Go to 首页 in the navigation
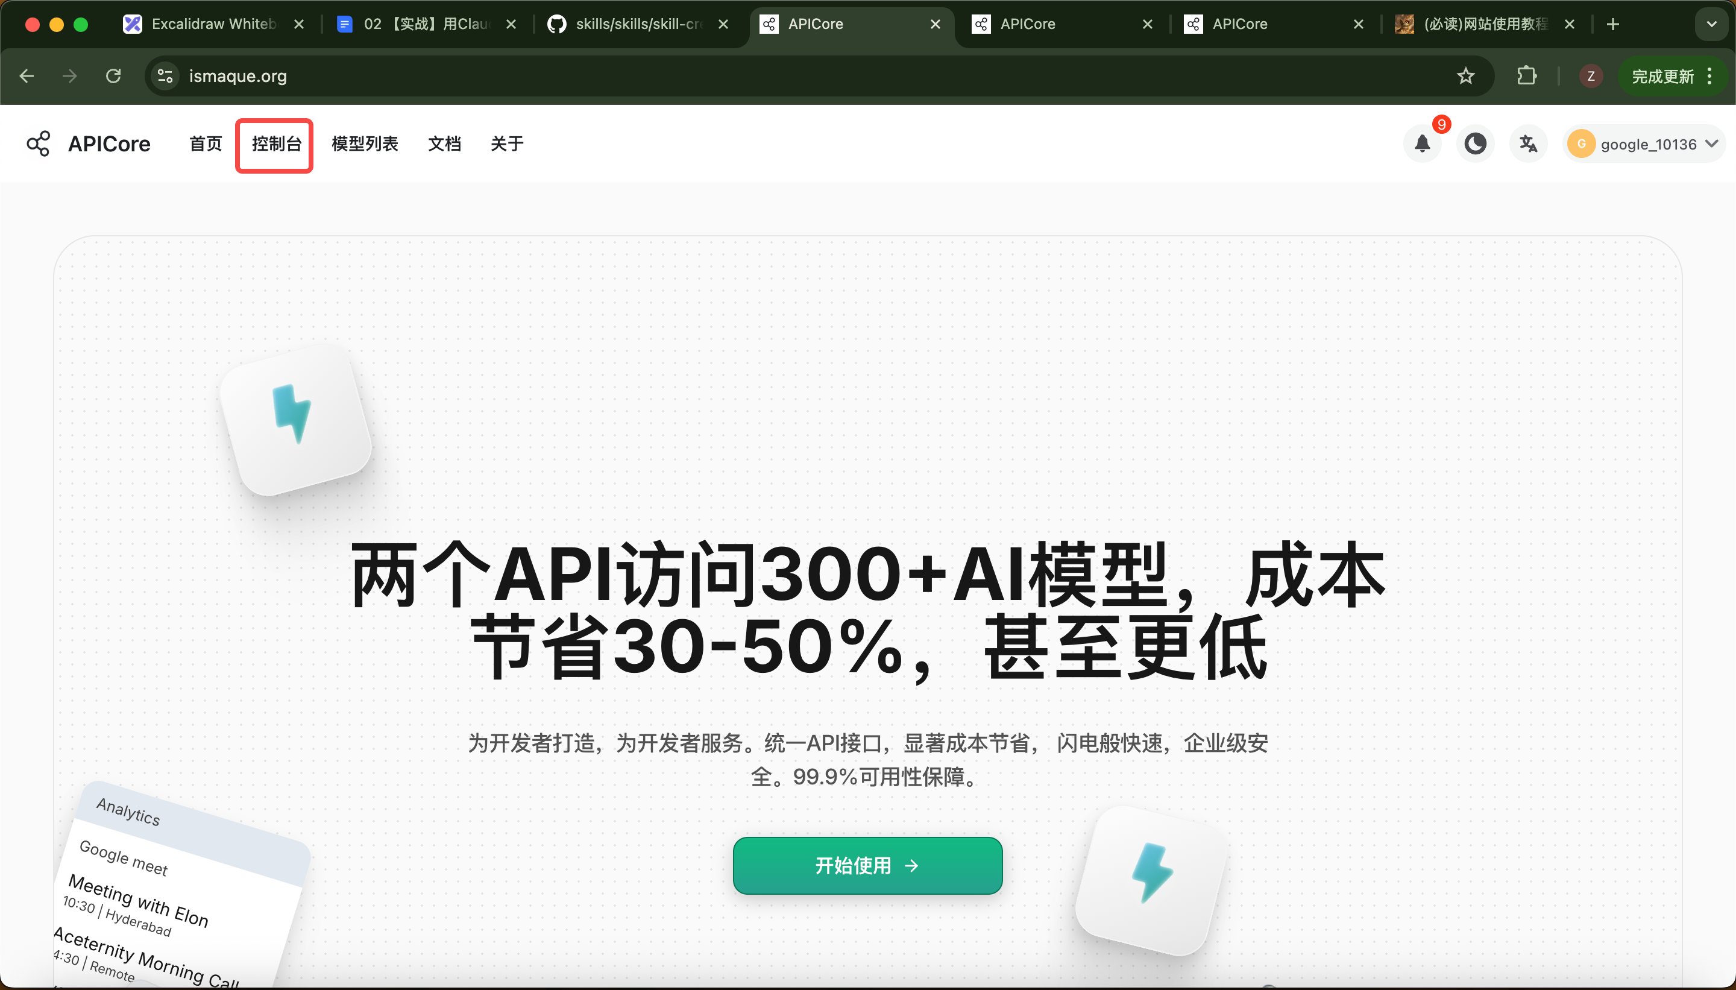This screenshot has width=1736, height=990. (x=206, y=143)
